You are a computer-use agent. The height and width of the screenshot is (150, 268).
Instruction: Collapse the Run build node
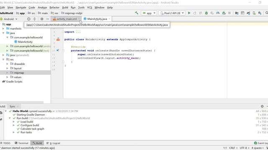(x=10, y=118)
